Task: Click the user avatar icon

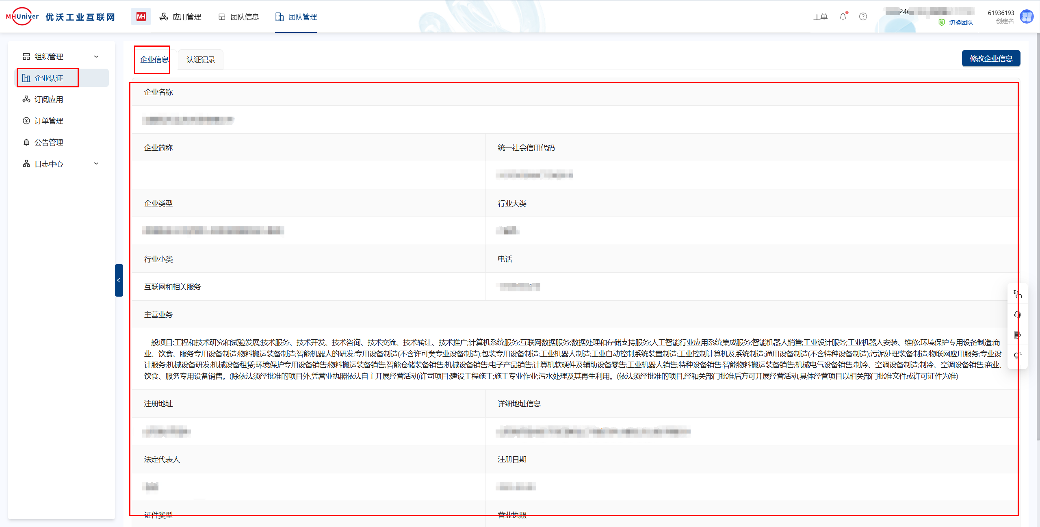Action: click(x=1027, y=17)
